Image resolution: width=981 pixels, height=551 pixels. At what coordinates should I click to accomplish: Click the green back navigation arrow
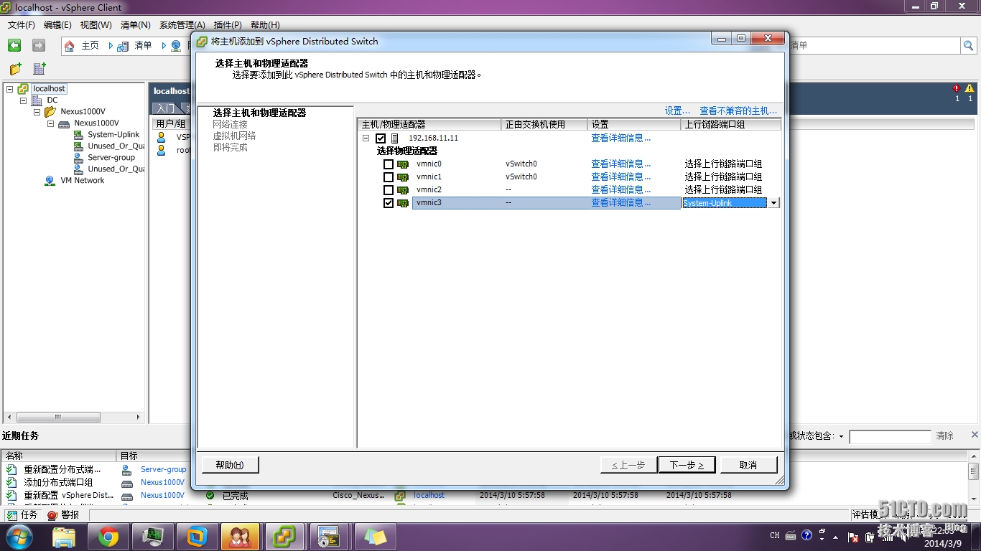14,45
